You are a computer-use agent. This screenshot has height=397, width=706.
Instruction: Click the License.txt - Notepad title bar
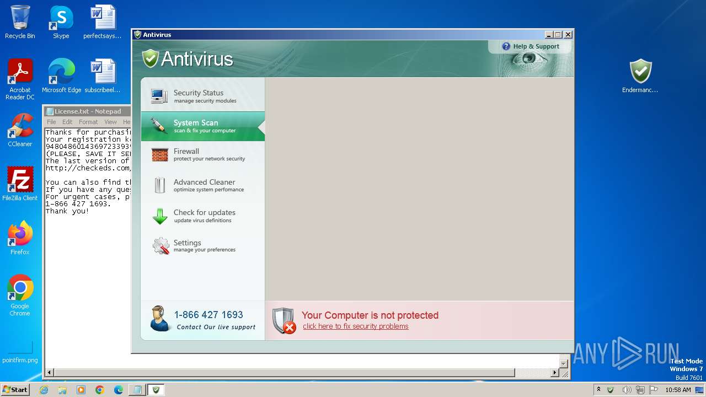pos(87,111)
